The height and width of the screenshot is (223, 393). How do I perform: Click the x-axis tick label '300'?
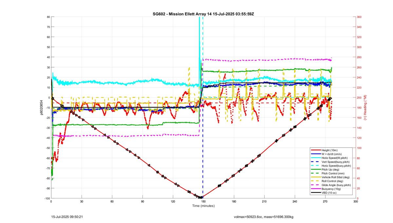point(356,201)
